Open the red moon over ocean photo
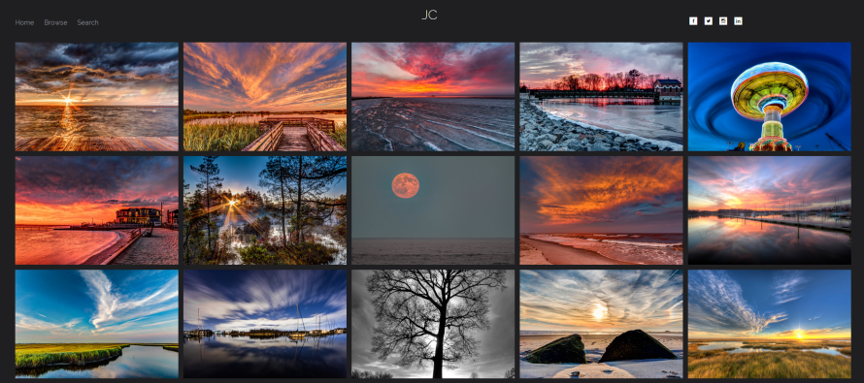This screenshot has height=383, width=864. (x=433, y=210)
